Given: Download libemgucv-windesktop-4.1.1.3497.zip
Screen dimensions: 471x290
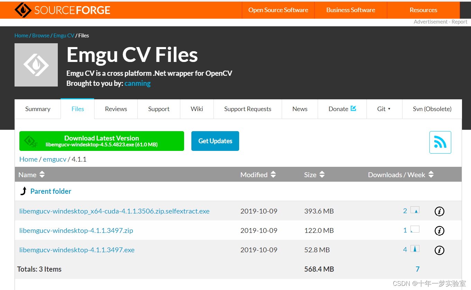Looking at the screenshot, I should point(76,230).
